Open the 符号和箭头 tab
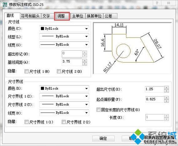Viewport: 178px width, 146px height. pos(31,16)
